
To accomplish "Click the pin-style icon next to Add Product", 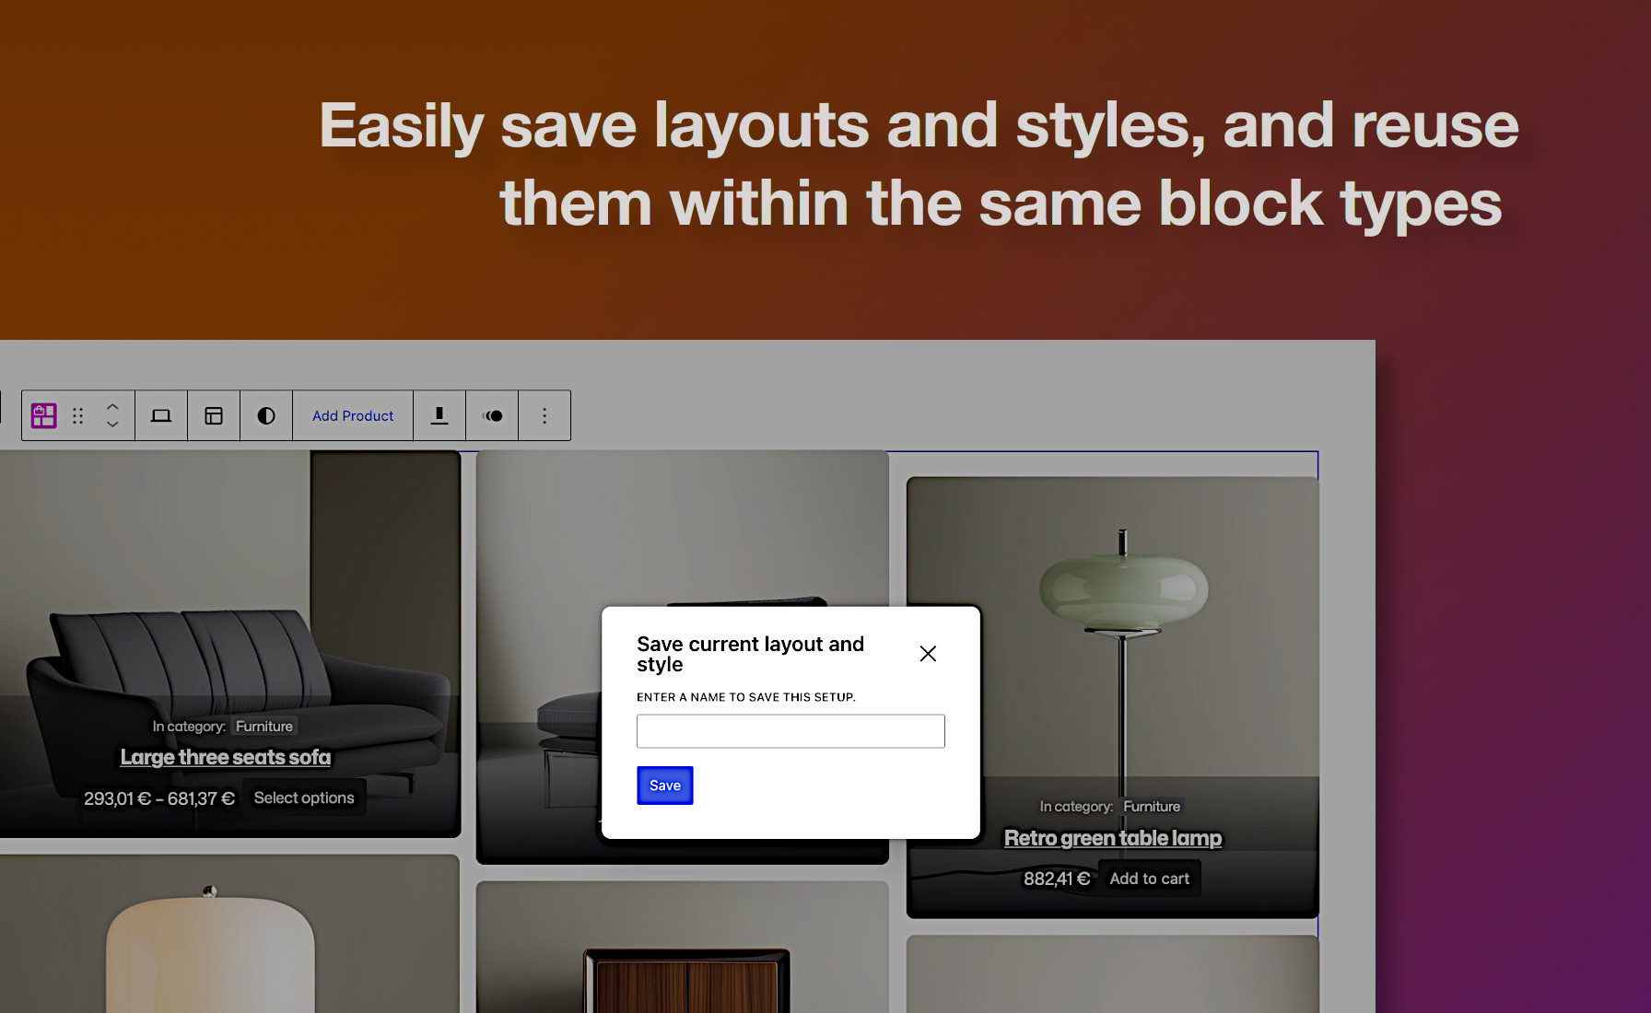I will point(439,415).
